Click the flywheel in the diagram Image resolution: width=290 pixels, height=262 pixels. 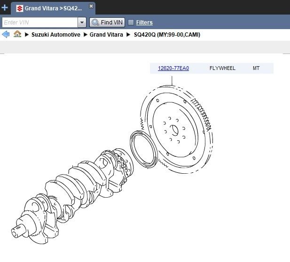tap(177, 129)
